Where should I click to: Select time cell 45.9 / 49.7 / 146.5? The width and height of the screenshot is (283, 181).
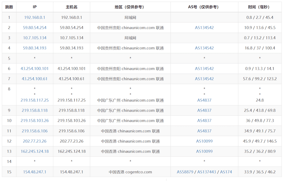260,141
